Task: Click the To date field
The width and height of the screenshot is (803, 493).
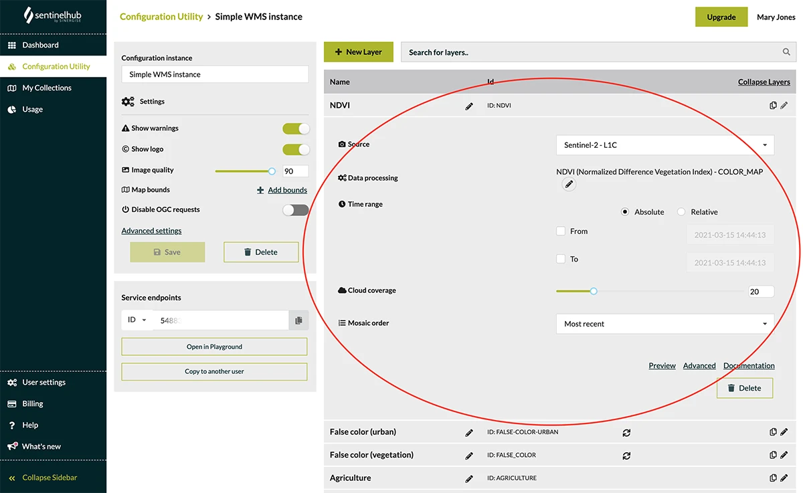Action: pyautogui.click(x=731, y=262)
